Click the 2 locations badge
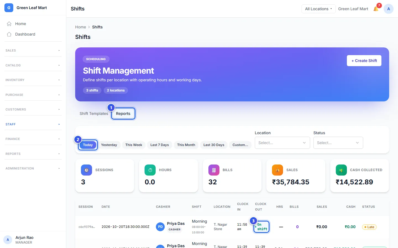Viewport: 398px width, 248px height. click(x=116, y=90)
